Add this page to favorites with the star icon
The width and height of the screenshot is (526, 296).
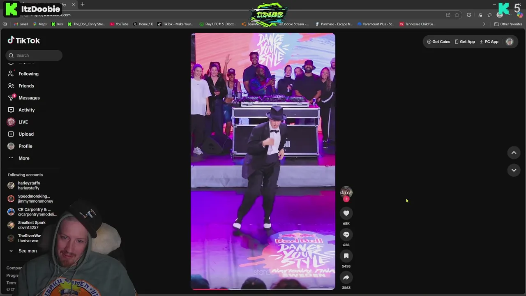[457, 15]
